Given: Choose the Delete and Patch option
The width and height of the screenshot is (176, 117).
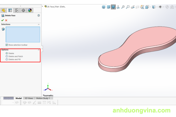Looking at the screenshot, I should coord(7,56).
